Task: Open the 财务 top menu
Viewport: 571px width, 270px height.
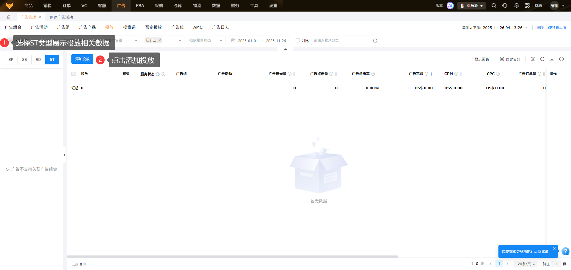Action: click(235, 6)
